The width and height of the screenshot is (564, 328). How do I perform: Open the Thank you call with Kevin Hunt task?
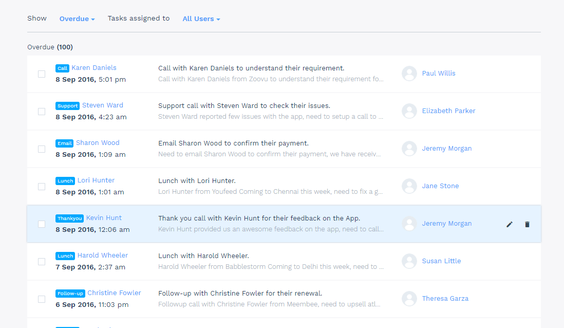[x=259, y=218]
